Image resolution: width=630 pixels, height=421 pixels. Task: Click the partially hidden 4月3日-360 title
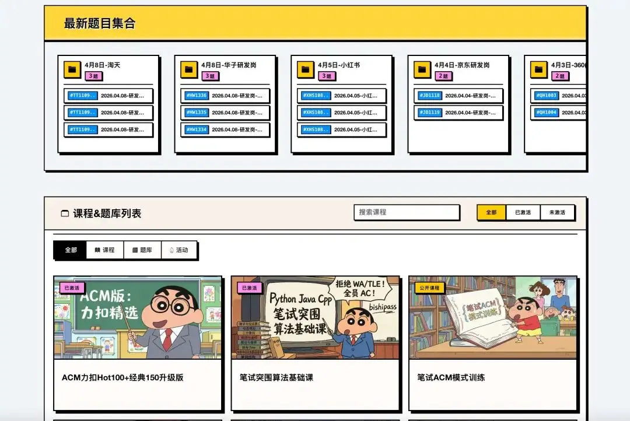[x=569, y=65]
